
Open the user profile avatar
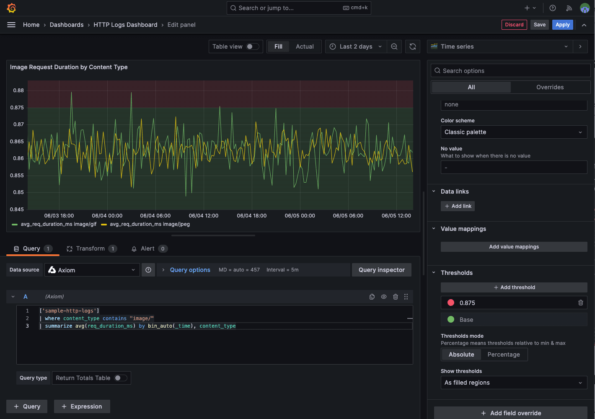[585, 8]
